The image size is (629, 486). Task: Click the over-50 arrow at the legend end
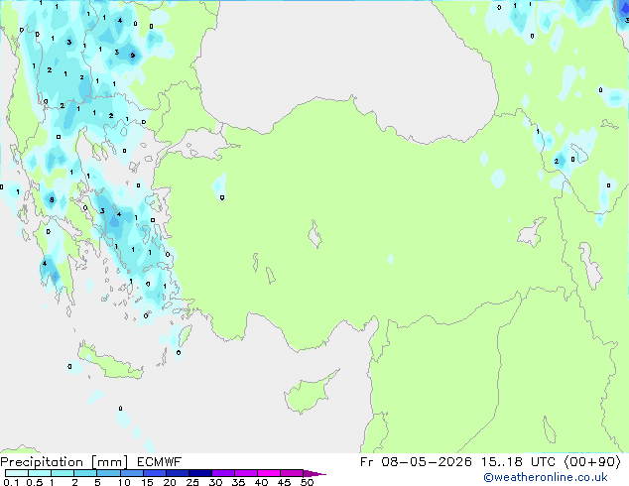314,473
